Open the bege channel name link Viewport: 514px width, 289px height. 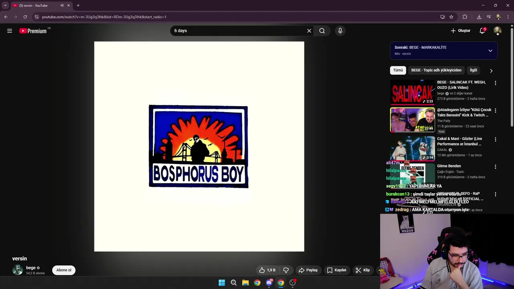31,268
